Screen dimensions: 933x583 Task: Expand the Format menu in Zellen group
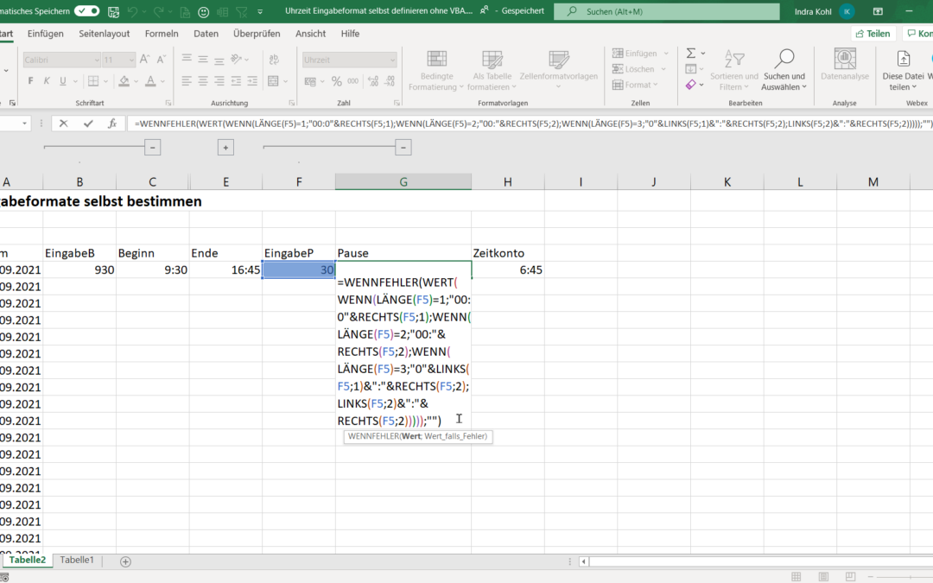[637, 85]
